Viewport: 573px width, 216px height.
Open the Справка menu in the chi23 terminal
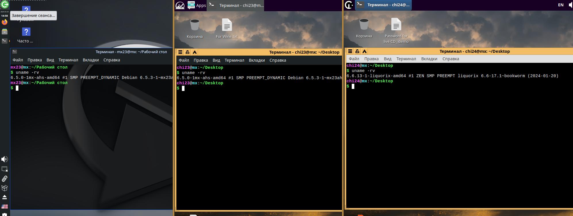click(278, 60)
